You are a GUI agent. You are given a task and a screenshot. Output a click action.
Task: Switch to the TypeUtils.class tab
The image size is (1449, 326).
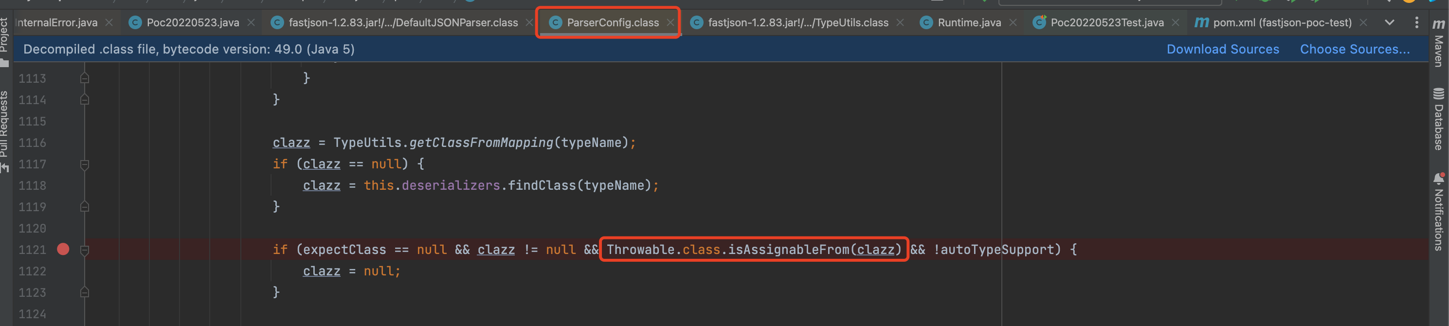coord(797,22)
